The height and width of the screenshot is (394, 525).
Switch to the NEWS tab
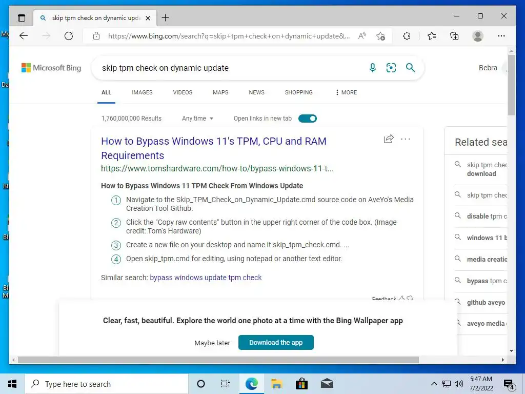click(256, 92)
